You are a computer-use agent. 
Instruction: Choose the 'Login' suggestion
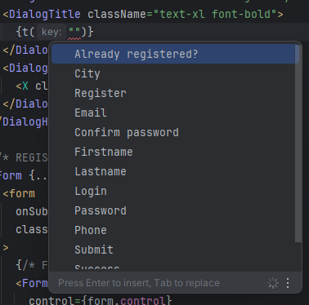click(175, 191)
